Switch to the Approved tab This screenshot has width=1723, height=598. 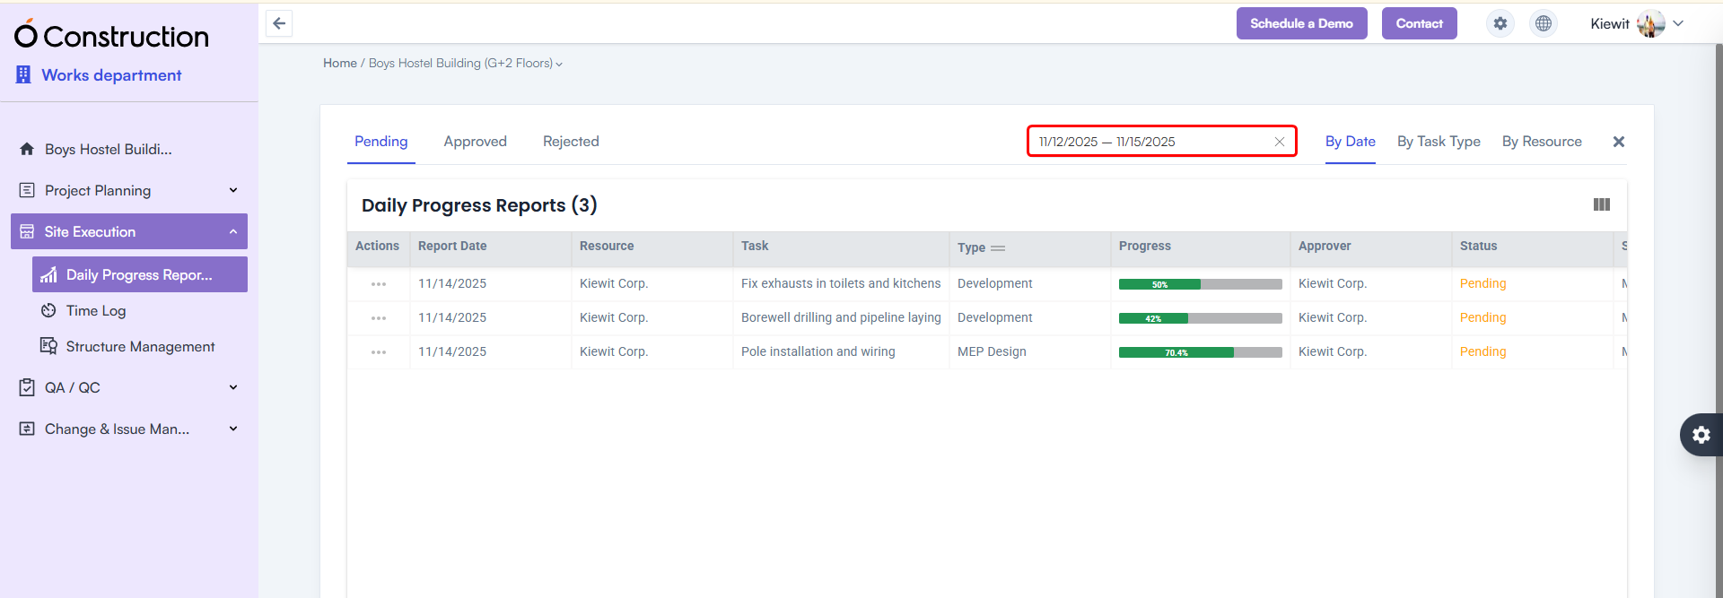point(475,142)
